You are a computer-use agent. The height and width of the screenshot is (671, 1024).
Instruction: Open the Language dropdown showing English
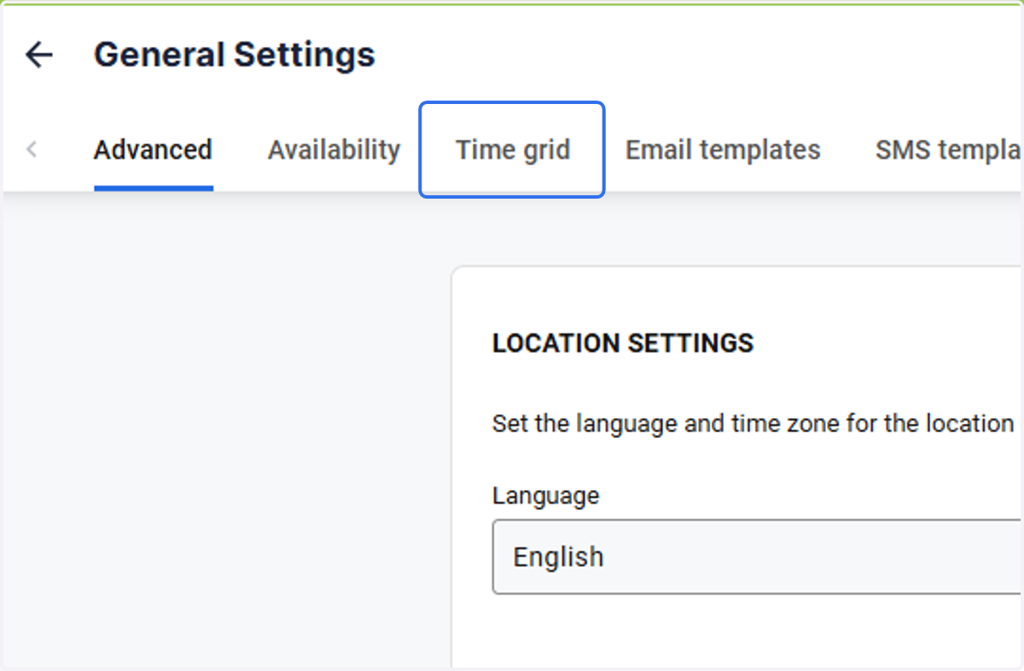[x=758, y=557]
